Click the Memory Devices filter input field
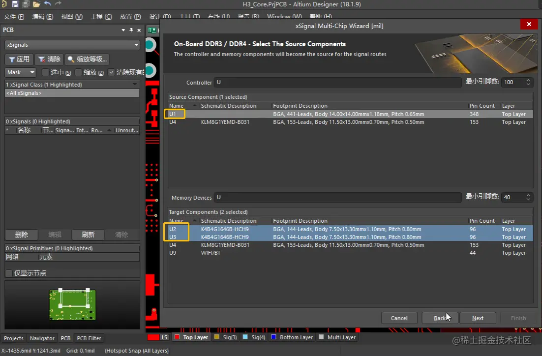542x356 pixels. (x=338, y=197)
